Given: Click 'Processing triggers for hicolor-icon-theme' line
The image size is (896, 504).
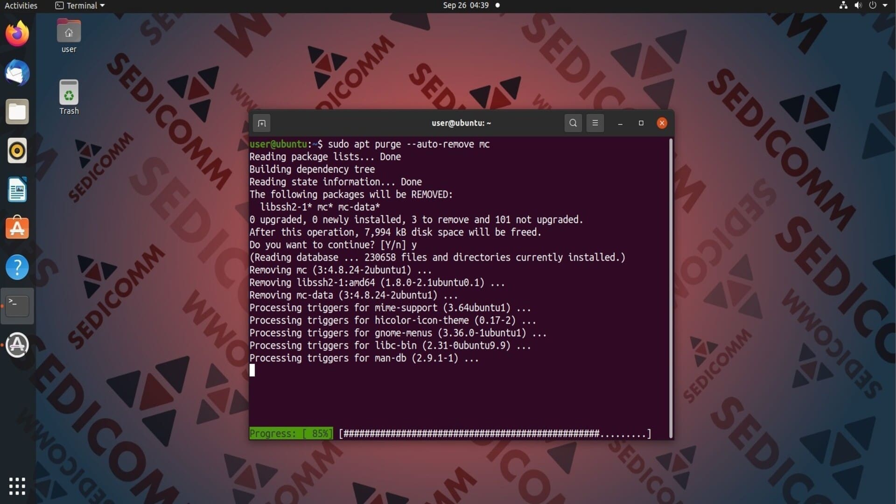Looking at the screenshot, I should tap(393, 321).
